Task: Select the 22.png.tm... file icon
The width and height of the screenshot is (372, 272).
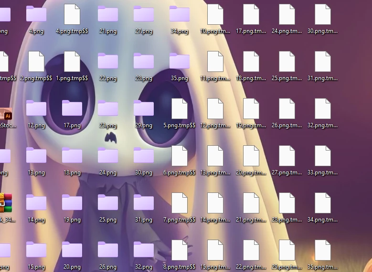Action: 251,250
